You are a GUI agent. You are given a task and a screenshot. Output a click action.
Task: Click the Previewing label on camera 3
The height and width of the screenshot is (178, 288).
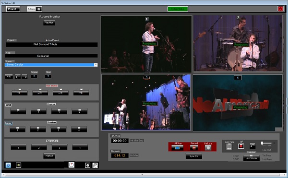[150, 104]
